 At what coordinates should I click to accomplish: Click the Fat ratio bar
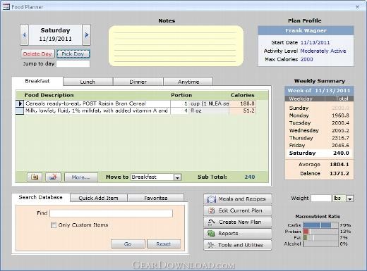(320, 238)
